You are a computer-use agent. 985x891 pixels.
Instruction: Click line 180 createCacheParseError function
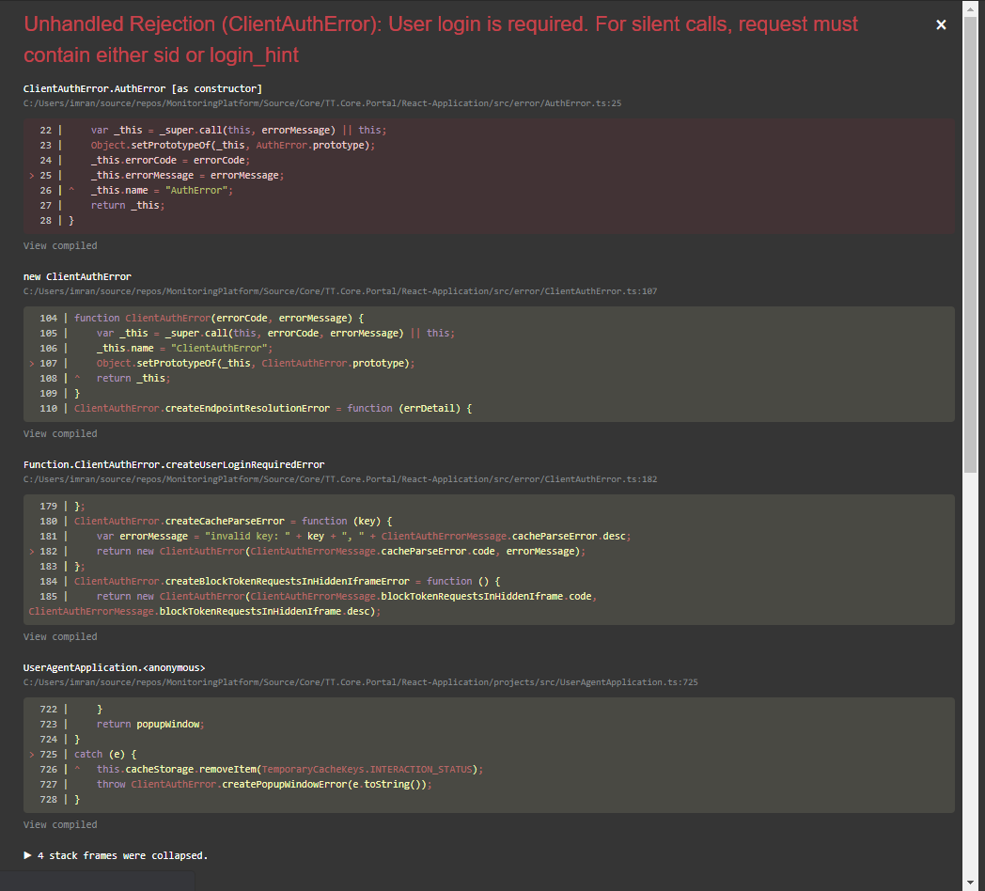point(233,521)
